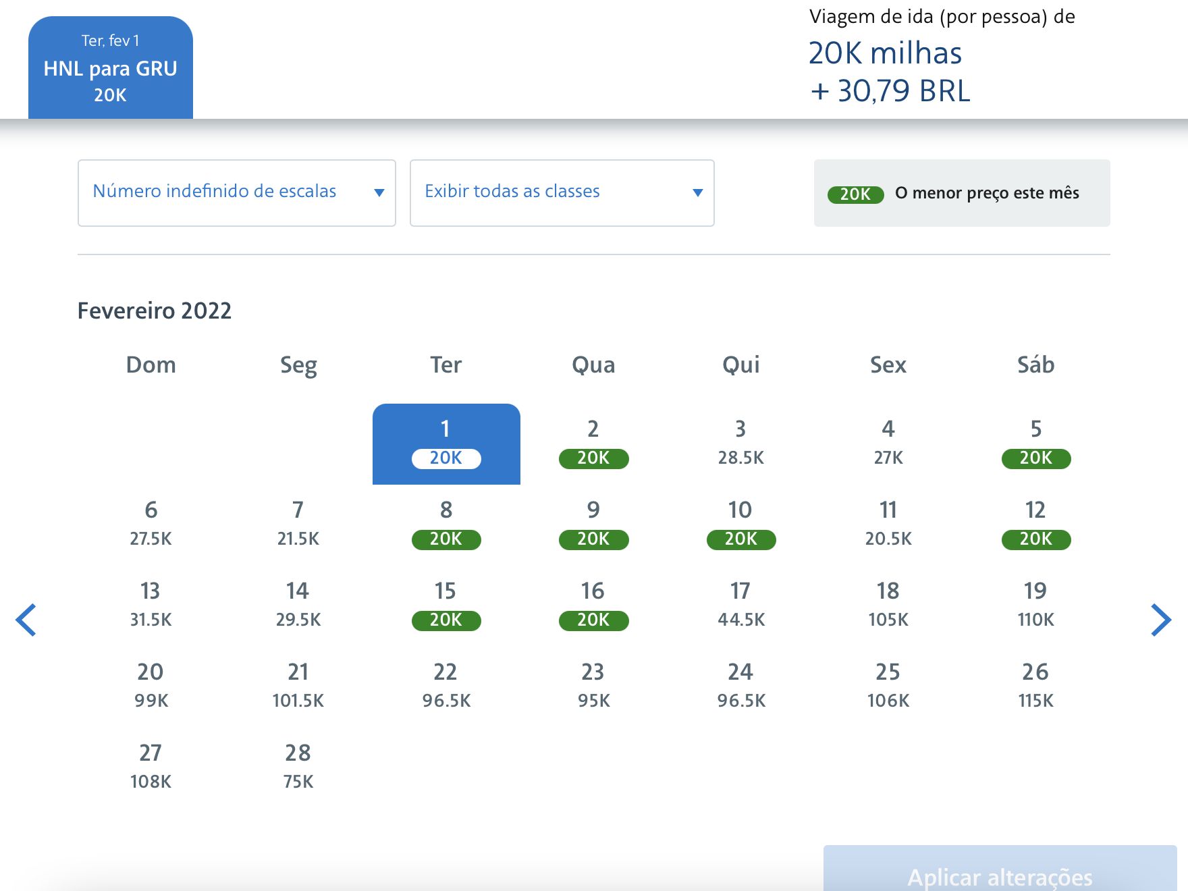
Task: Select February 22 priced 96.5K
Action: 446,687
